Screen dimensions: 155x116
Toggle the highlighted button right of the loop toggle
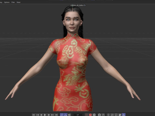click(x=66, y=115)
